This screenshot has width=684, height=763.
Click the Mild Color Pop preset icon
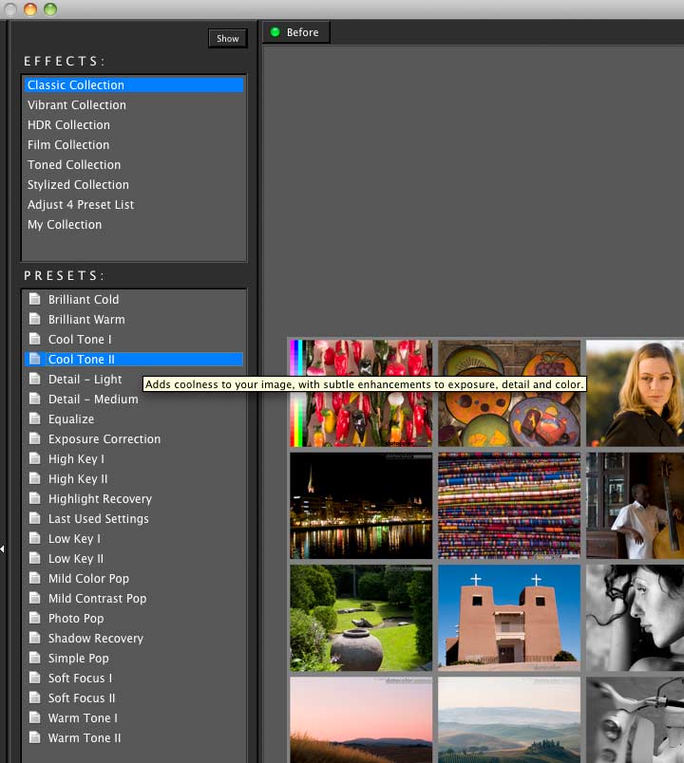tap(34, 578)
